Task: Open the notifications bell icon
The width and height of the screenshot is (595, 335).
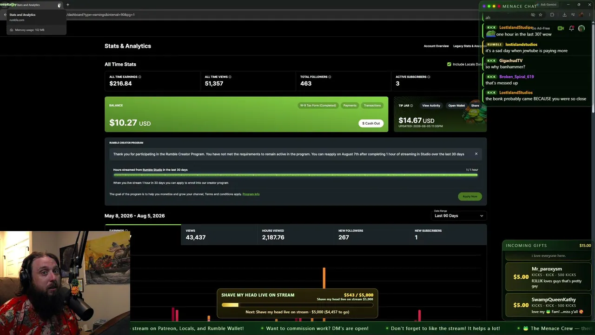Action: (571, 28)
